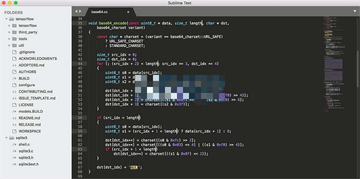Click the configure file icon
Viewport: 360px width, 179px height.
point(14,85)
